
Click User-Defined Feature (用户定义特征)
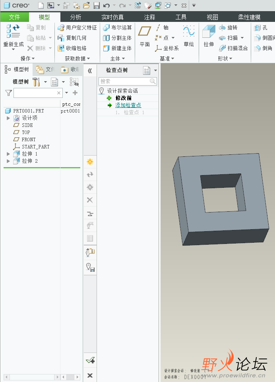[x=77, y=27]
